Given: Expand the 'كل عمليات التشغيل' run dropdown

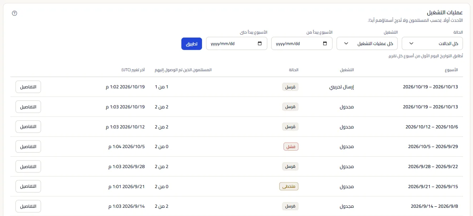Looking at the screenshot, I should [x=367, y=44].
